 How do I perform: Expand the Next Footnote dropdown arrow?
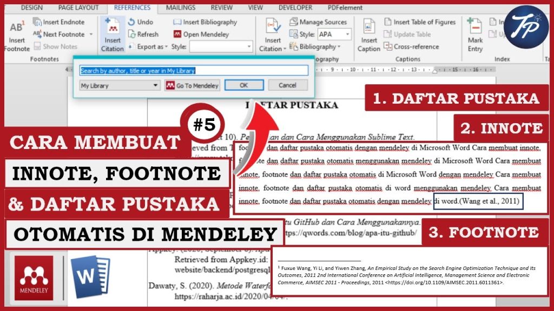click(91, 34)
